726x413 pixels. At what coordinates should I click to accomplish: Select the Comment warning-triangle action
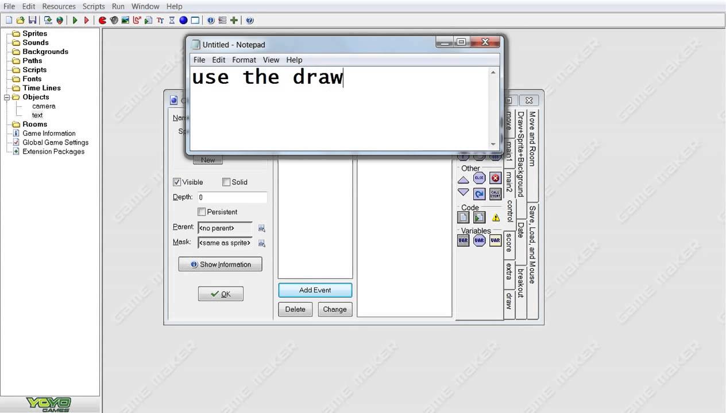[x=495, y=217]
